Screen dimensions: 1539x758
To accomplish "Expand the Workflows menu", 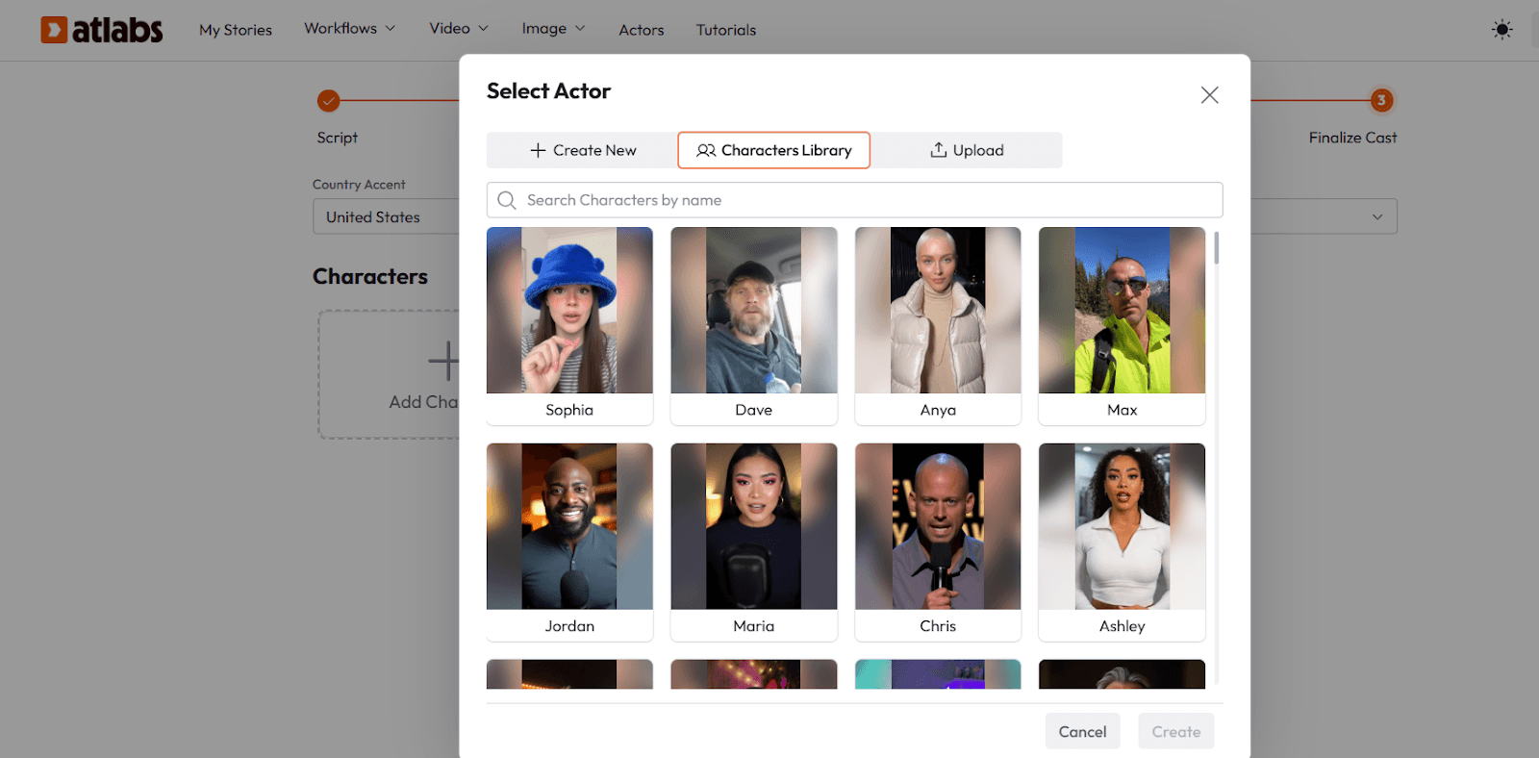I will [350, 29].
